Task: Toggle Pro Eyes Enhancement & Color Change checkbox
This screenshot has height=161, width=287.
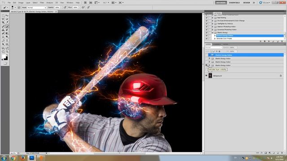Action: [x=206, y=21]
